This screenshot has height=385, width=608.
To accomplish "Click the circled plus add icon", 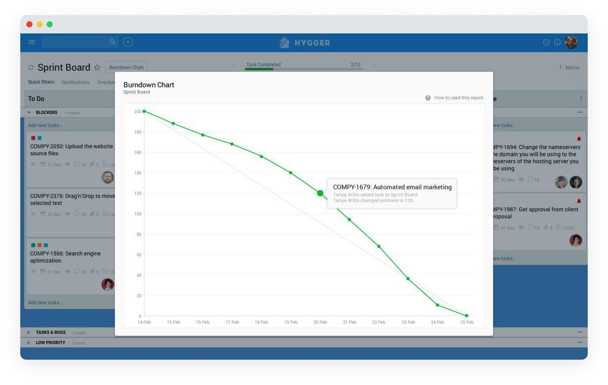I will (x=128, y=42).
